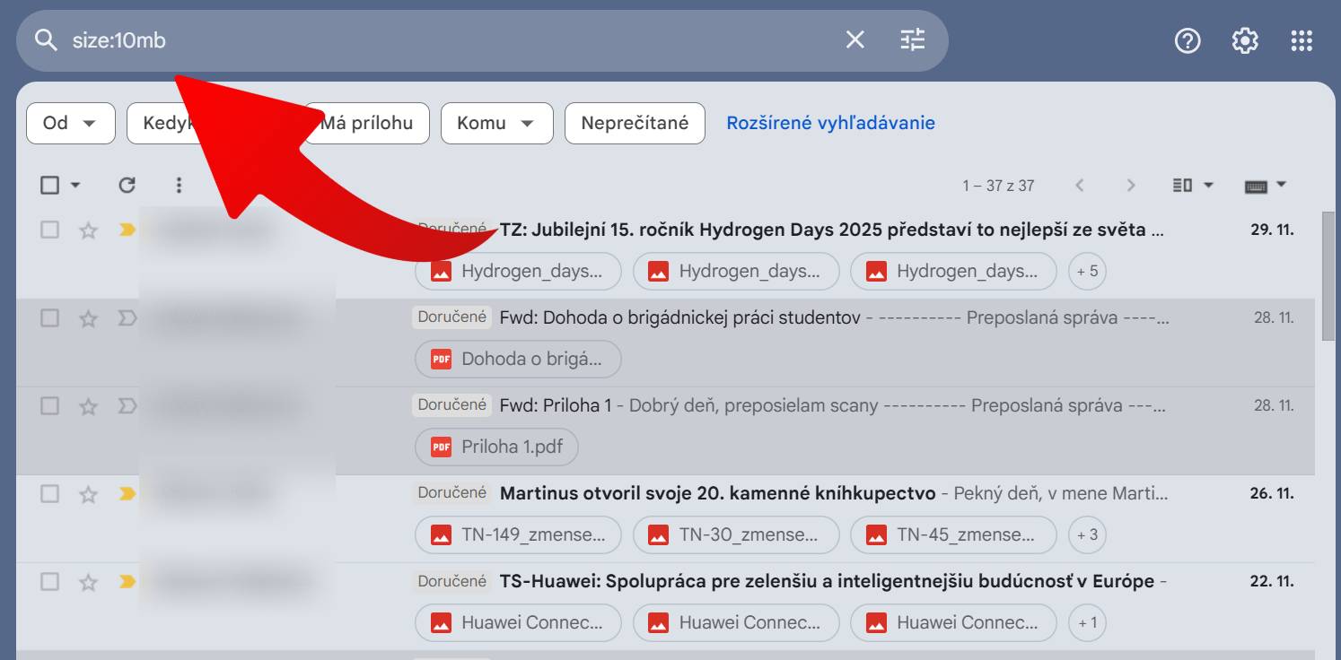The image size is (1341, 660).
Task: Show the +5 more Hydrogen attachments
Action: [1087, 271]
